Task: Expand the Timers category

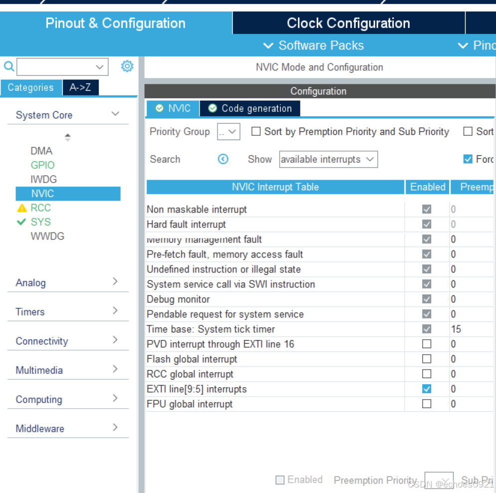Action: point(68,311)
